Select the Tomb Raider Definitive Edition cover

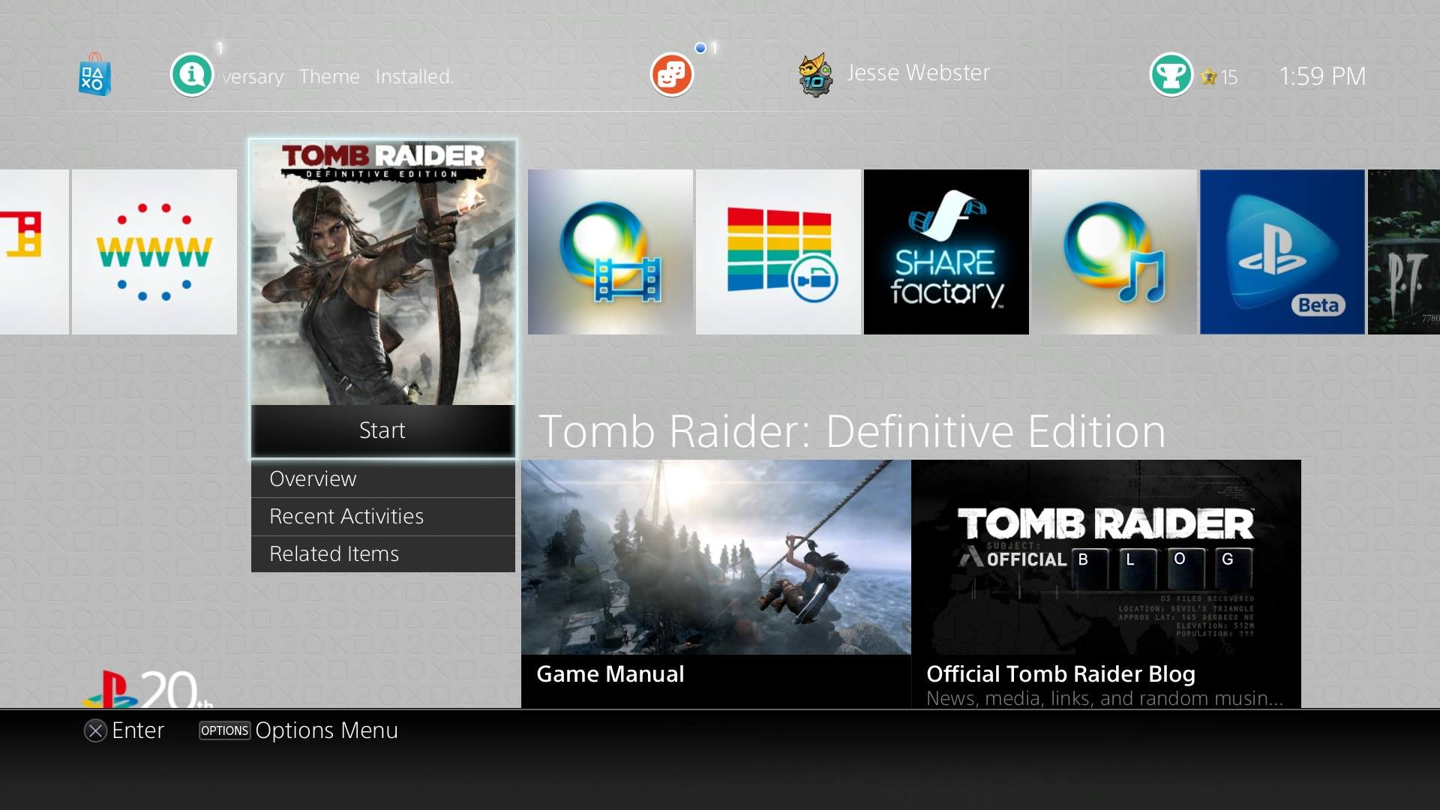382,273
